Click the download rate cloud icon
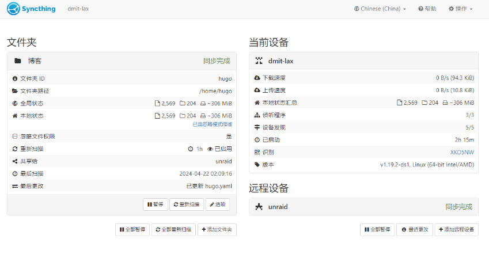Viewport: 489px width, 258px height. click(x=257, y=78)
